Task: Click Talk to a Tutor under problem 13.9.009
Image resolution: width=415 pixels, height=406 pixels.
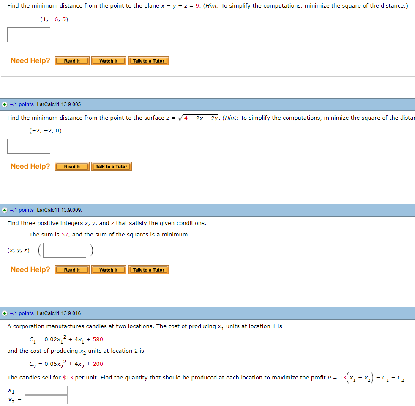Action: click(x=148, y=269)
